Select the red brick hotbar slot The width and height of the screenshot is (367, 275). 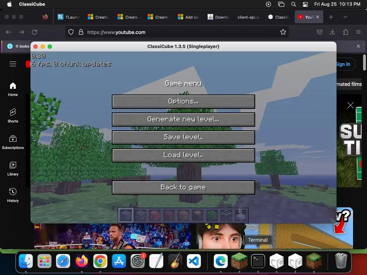[155, 215]
